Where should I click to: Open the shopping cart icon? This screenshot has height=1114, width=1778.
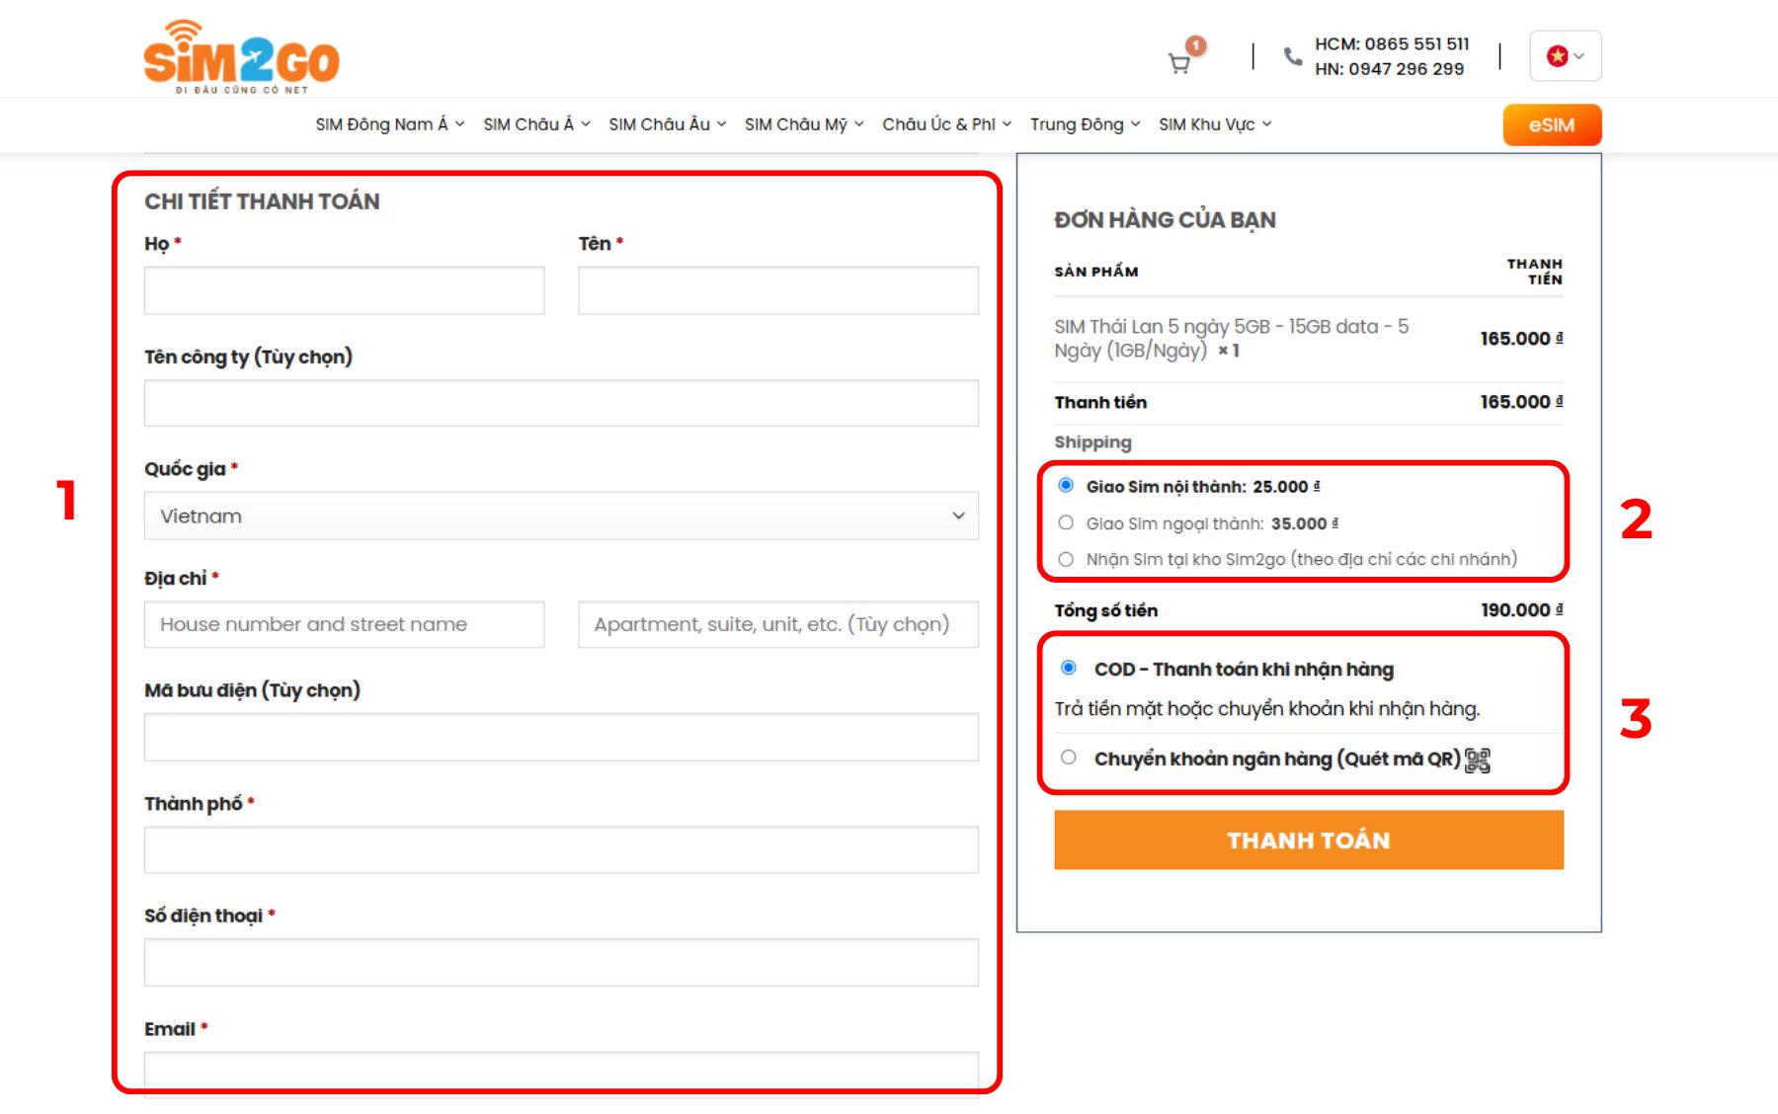coord(1179,63)
